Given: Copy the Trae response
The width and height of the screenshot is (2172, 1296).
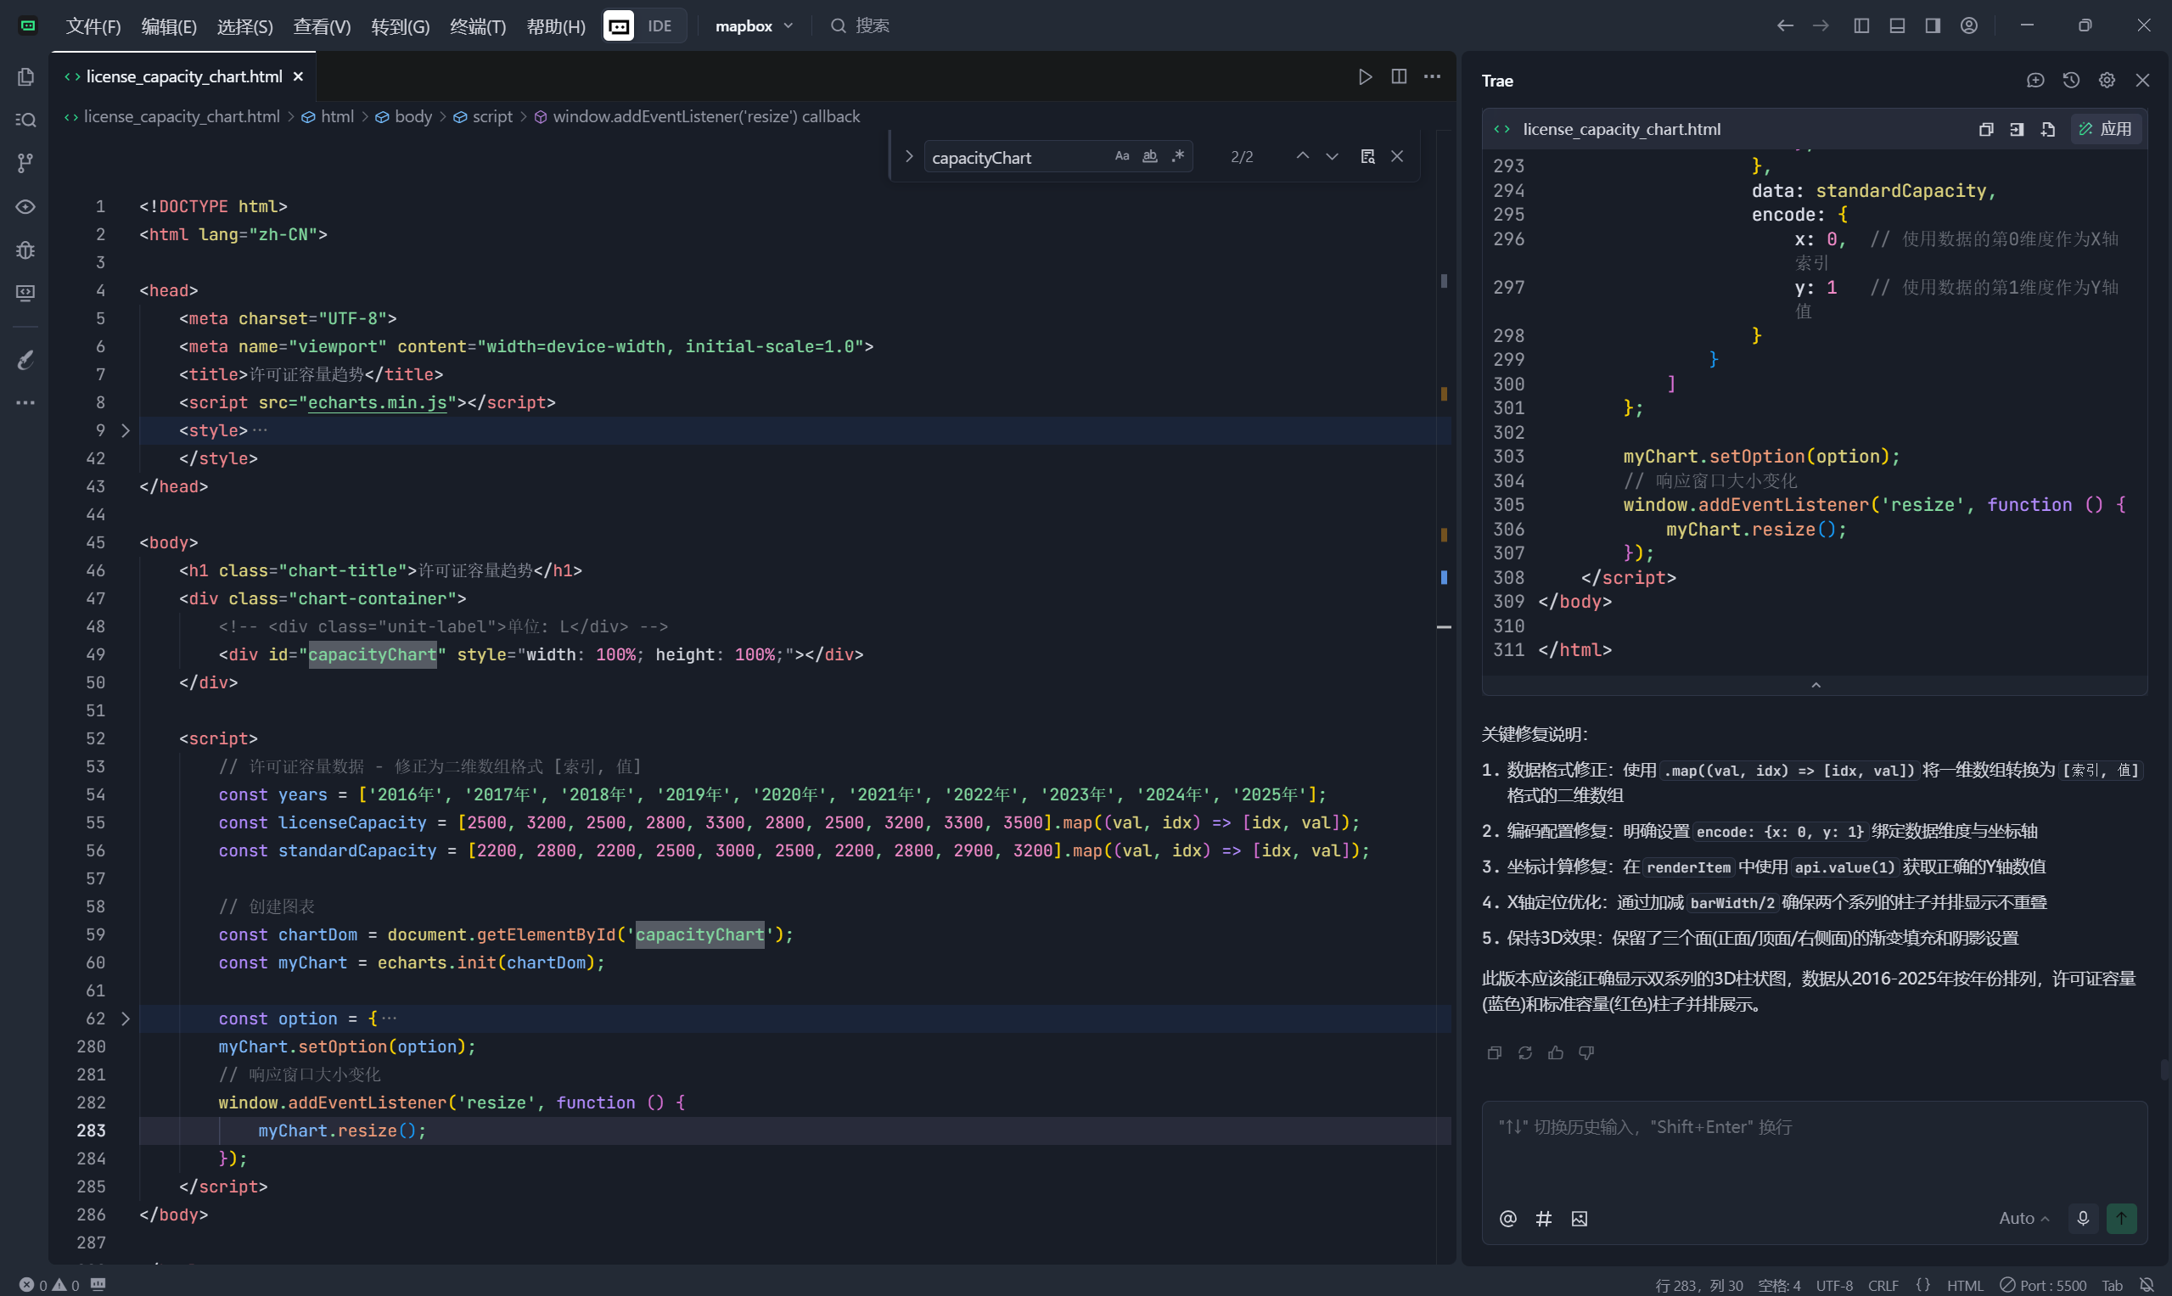Looking at the screenshot, I should pos(1495,1052).
